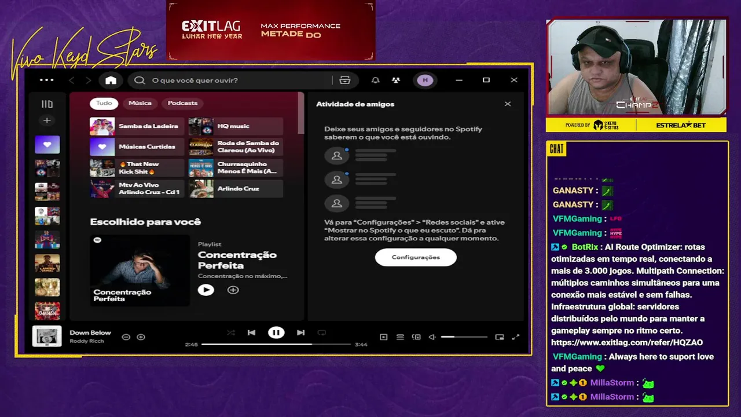
Task: Collapse Your Library sidebar icon
Action: [x=47, y=104]
